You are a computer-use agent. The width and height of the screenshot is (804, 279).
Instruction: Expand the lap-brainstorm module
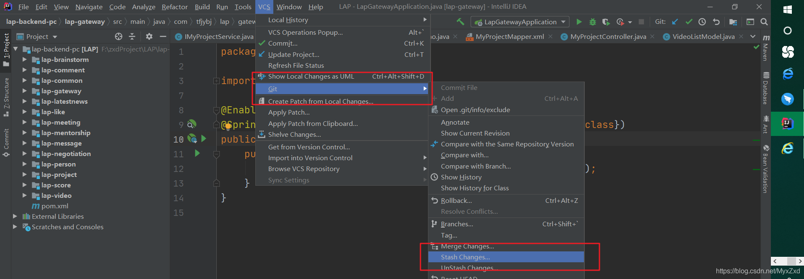[x=24, y=59]
